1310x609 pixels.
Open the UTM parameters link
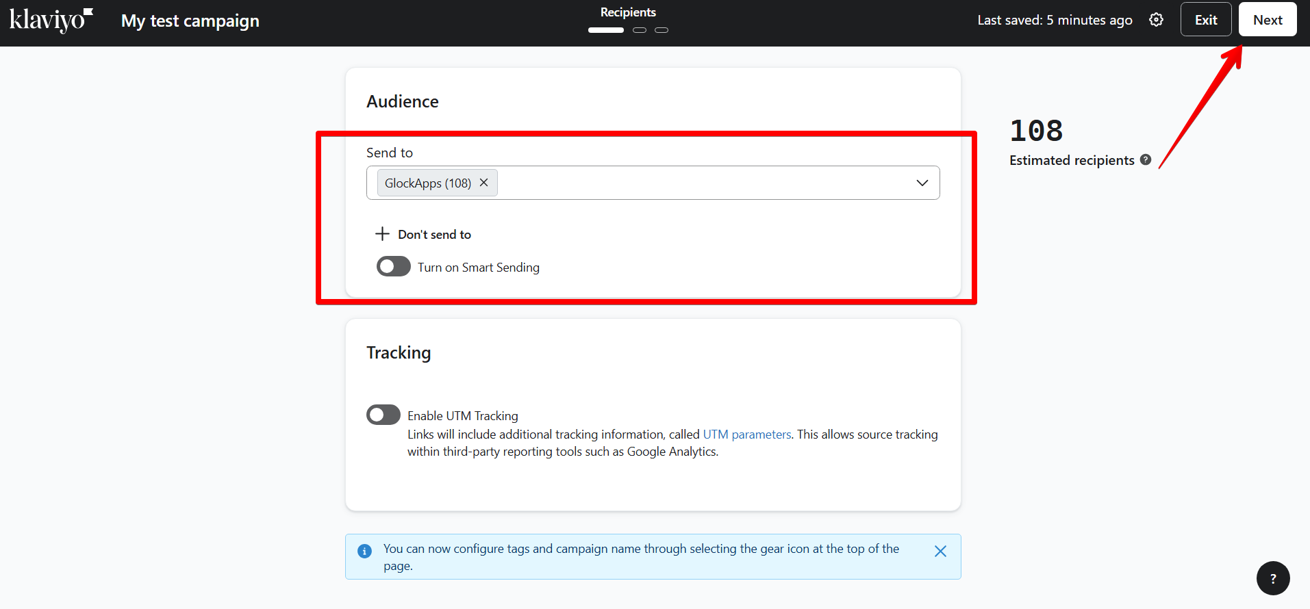[747, 435]
